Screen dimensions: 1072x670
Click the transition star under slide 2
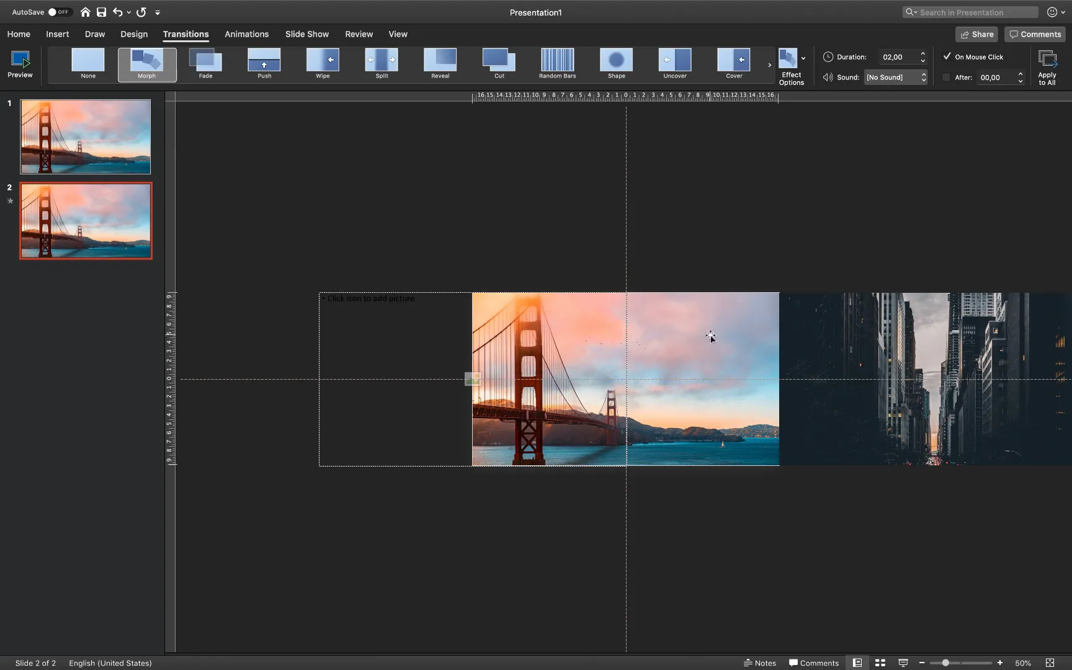click(x=10, y=200)
